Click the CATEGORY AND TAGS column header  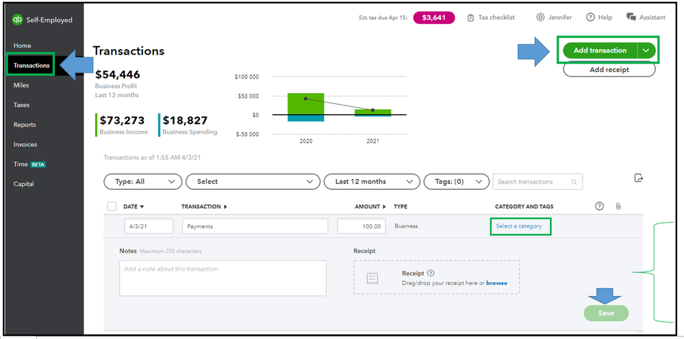(524, 206)
